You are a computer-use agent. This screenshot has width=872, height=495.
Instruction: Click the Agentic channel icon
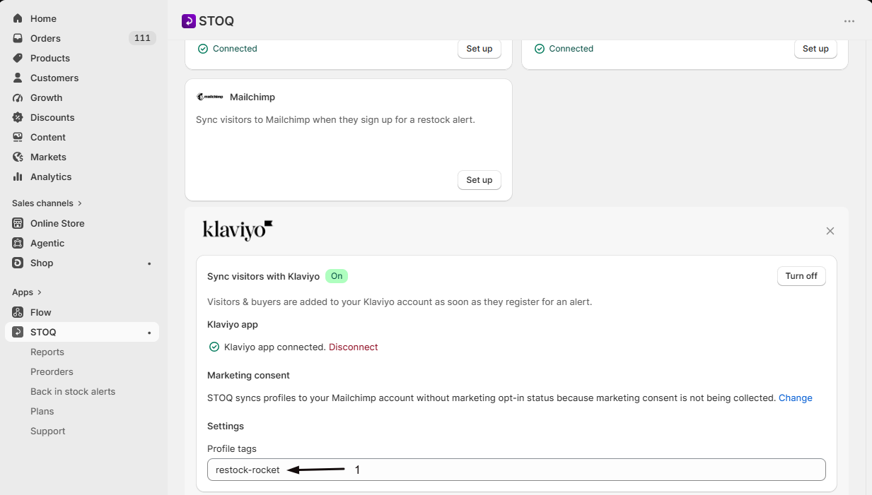click(18, 243)
